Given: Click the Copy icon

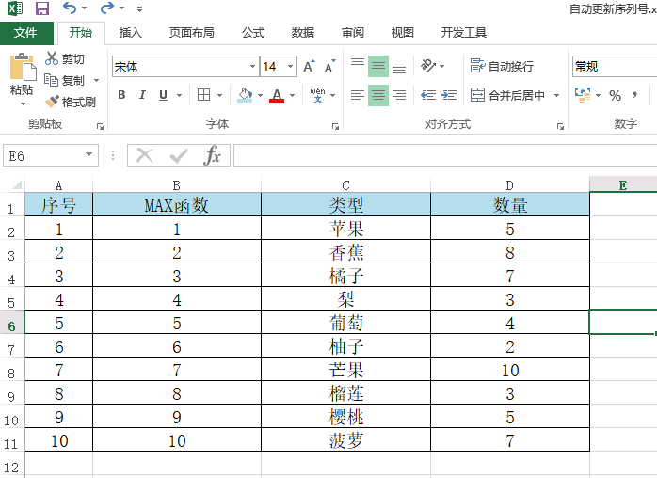Looking at the screenshot, I should click(51, 80).
